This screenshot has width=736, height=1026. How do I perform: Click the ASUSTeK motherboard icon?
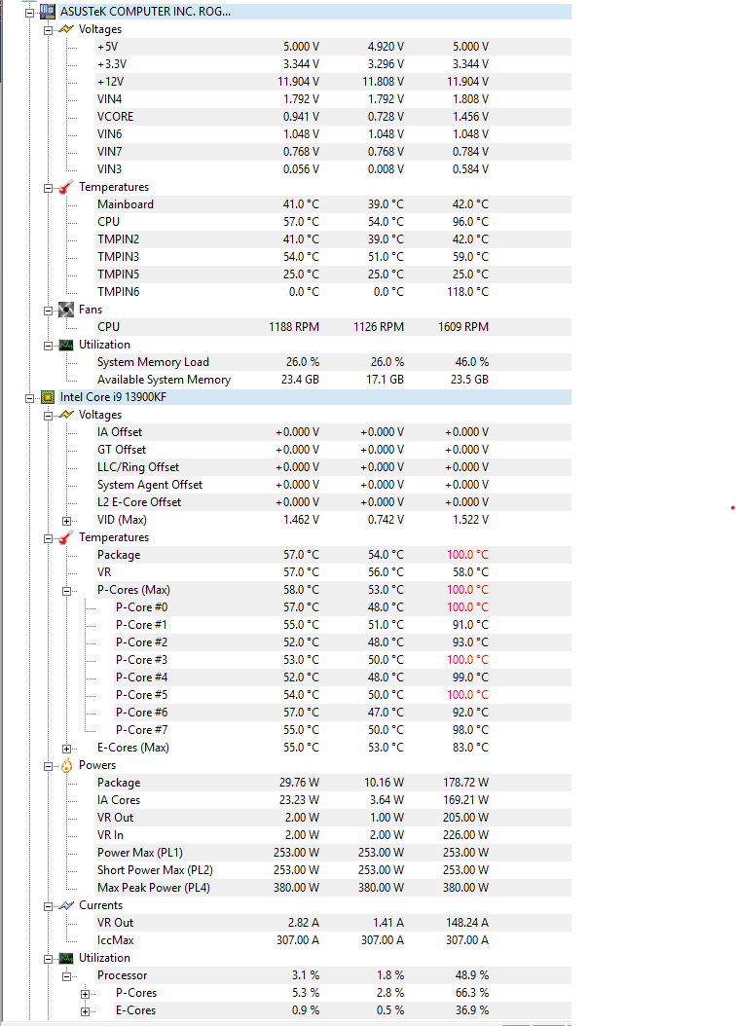point(47,12)
